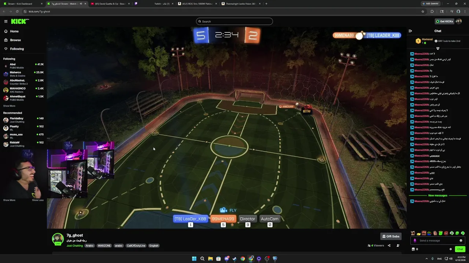Screen dimensions: 469x263
Task: Open AhmetBayat's channel in Following list
Action: [x=23, y=98]
